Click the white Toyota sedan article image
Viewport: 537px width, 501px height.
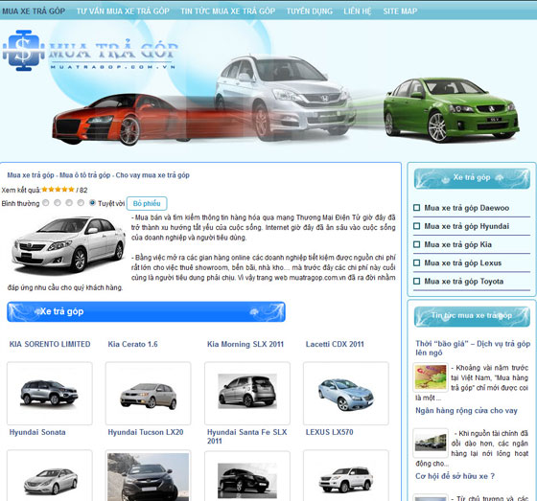68,245
